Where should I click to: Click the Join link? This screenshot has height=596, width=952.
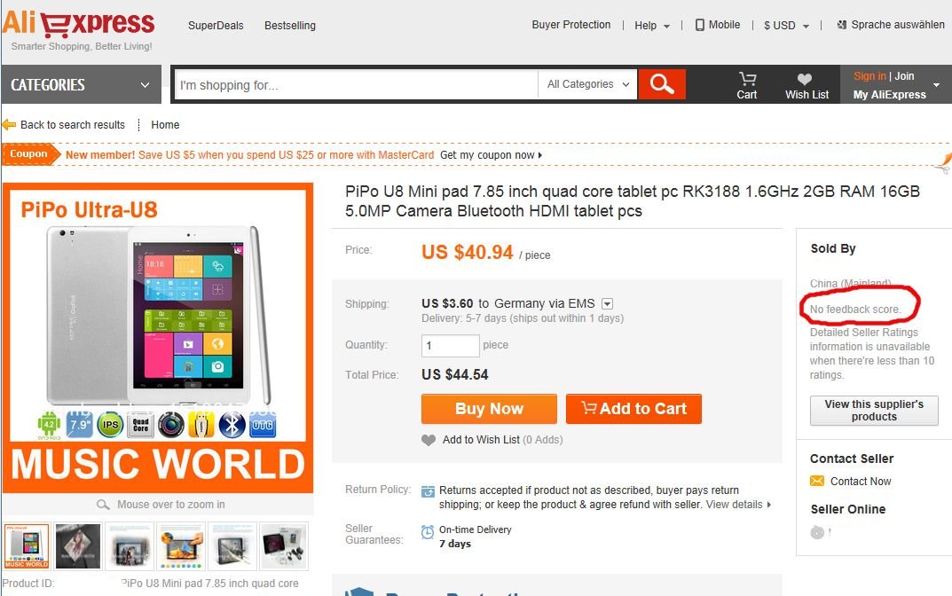point(904,76)
